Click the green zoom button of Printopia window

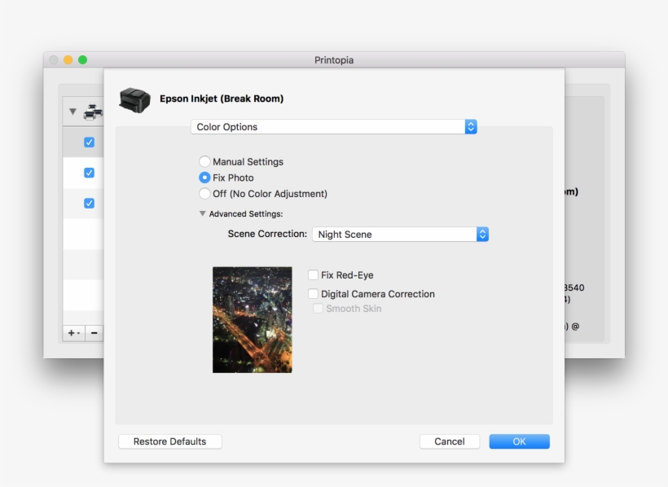[82, 60]
